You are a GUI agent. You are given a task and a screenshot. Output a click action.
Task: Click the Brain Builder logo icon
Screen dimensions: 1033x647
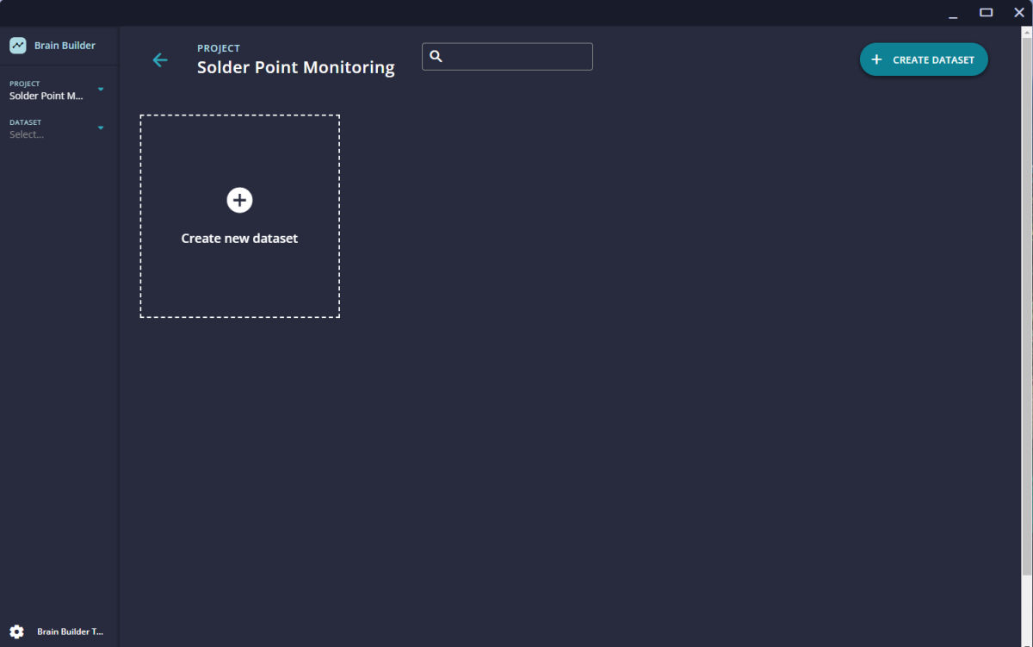pyautogui.click(x=17, y=46)
